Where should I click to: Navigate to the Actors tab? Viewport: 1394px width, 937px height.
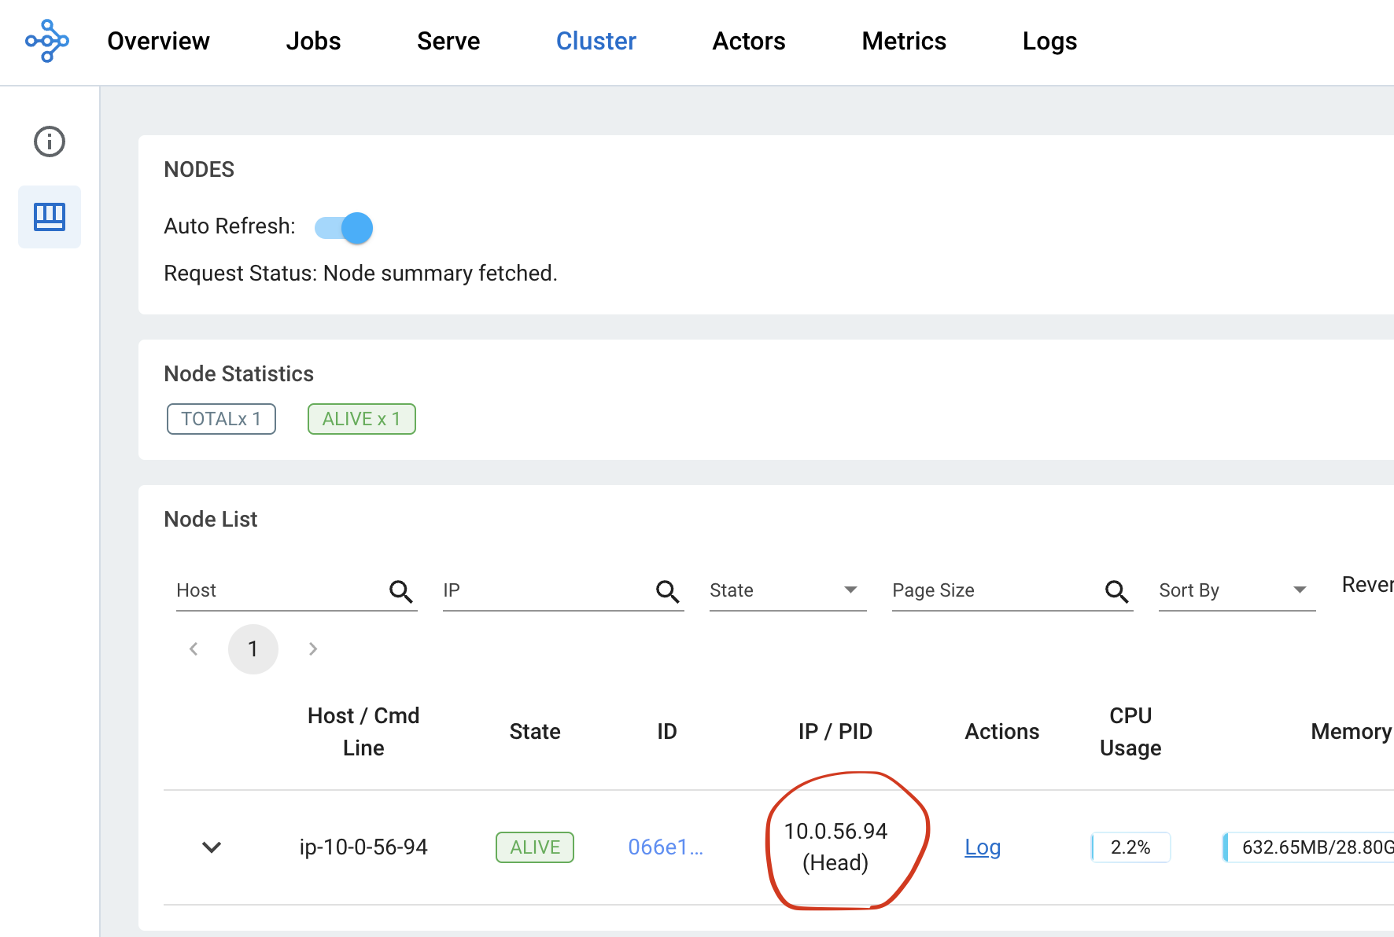[x=748, y=41]
